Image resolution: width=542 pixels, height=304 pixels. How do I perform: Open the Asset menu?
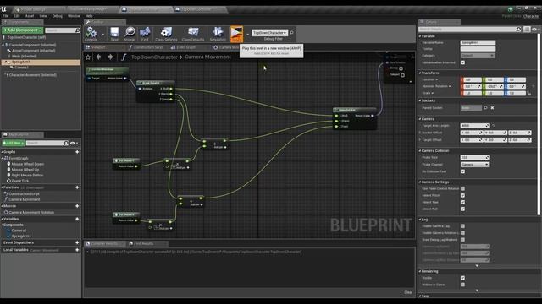[30, 16]
